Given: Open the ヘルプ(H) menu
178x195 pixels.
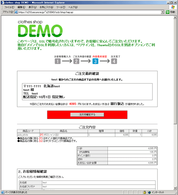Looking at the screenshot, I should 73,7.
